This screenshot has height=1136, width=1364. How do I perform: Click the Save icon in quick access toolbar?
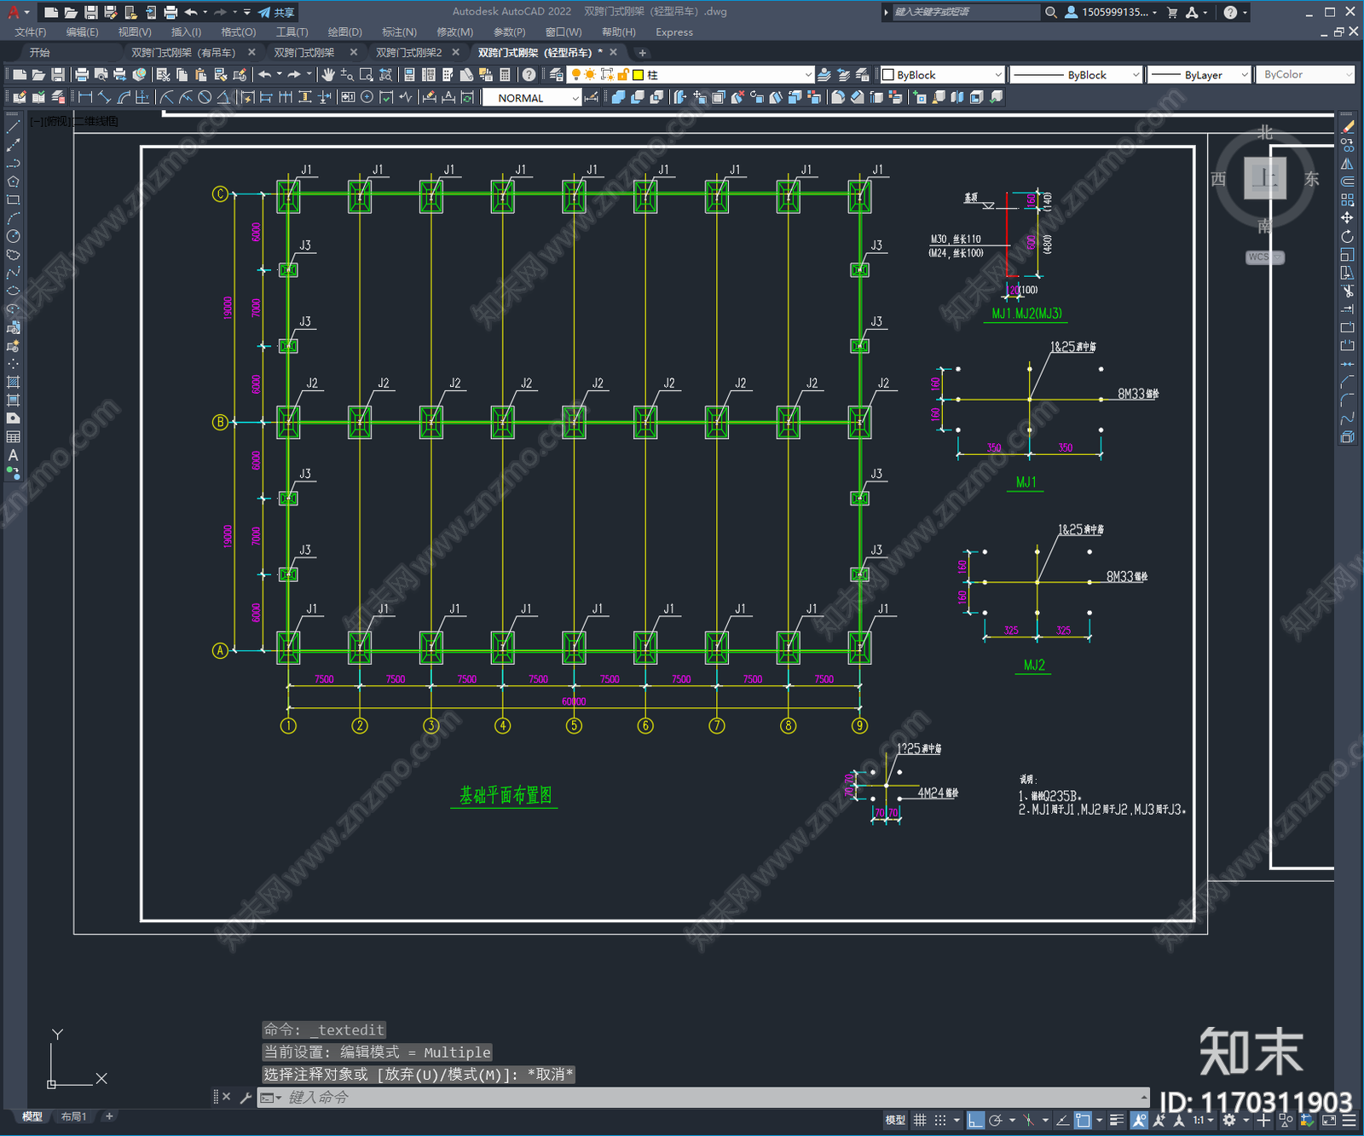pos(90,12)
